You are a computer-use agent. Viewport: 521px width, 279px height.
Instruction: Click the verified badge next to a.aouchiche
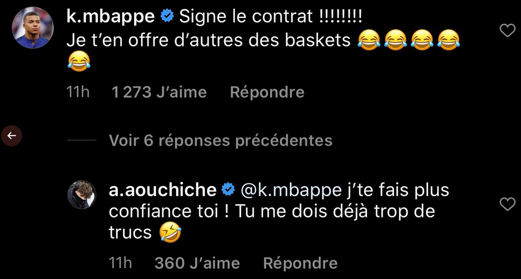pyautogui.click(x=228, y=190)
